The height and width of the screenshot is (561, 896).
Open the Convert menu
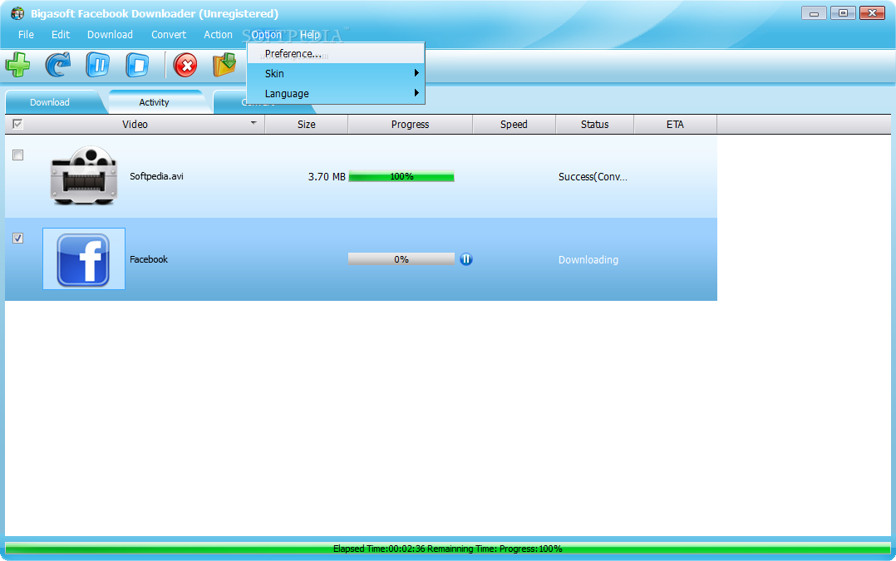[x=169, y=34]
